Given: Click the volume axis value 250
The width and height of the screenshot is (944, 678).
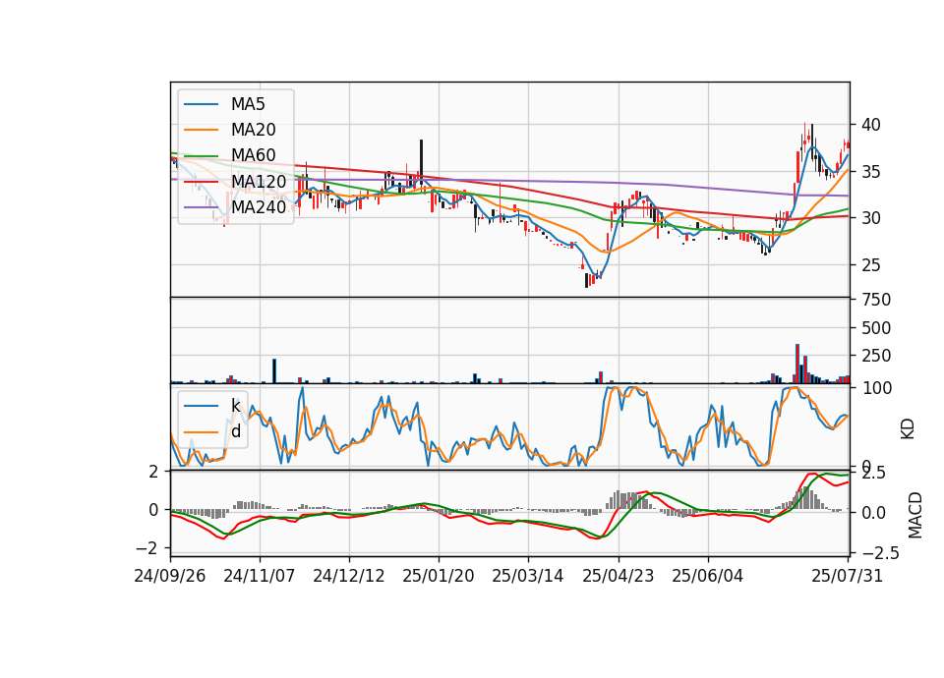Looking at the screenshot, I should point(876,356).
